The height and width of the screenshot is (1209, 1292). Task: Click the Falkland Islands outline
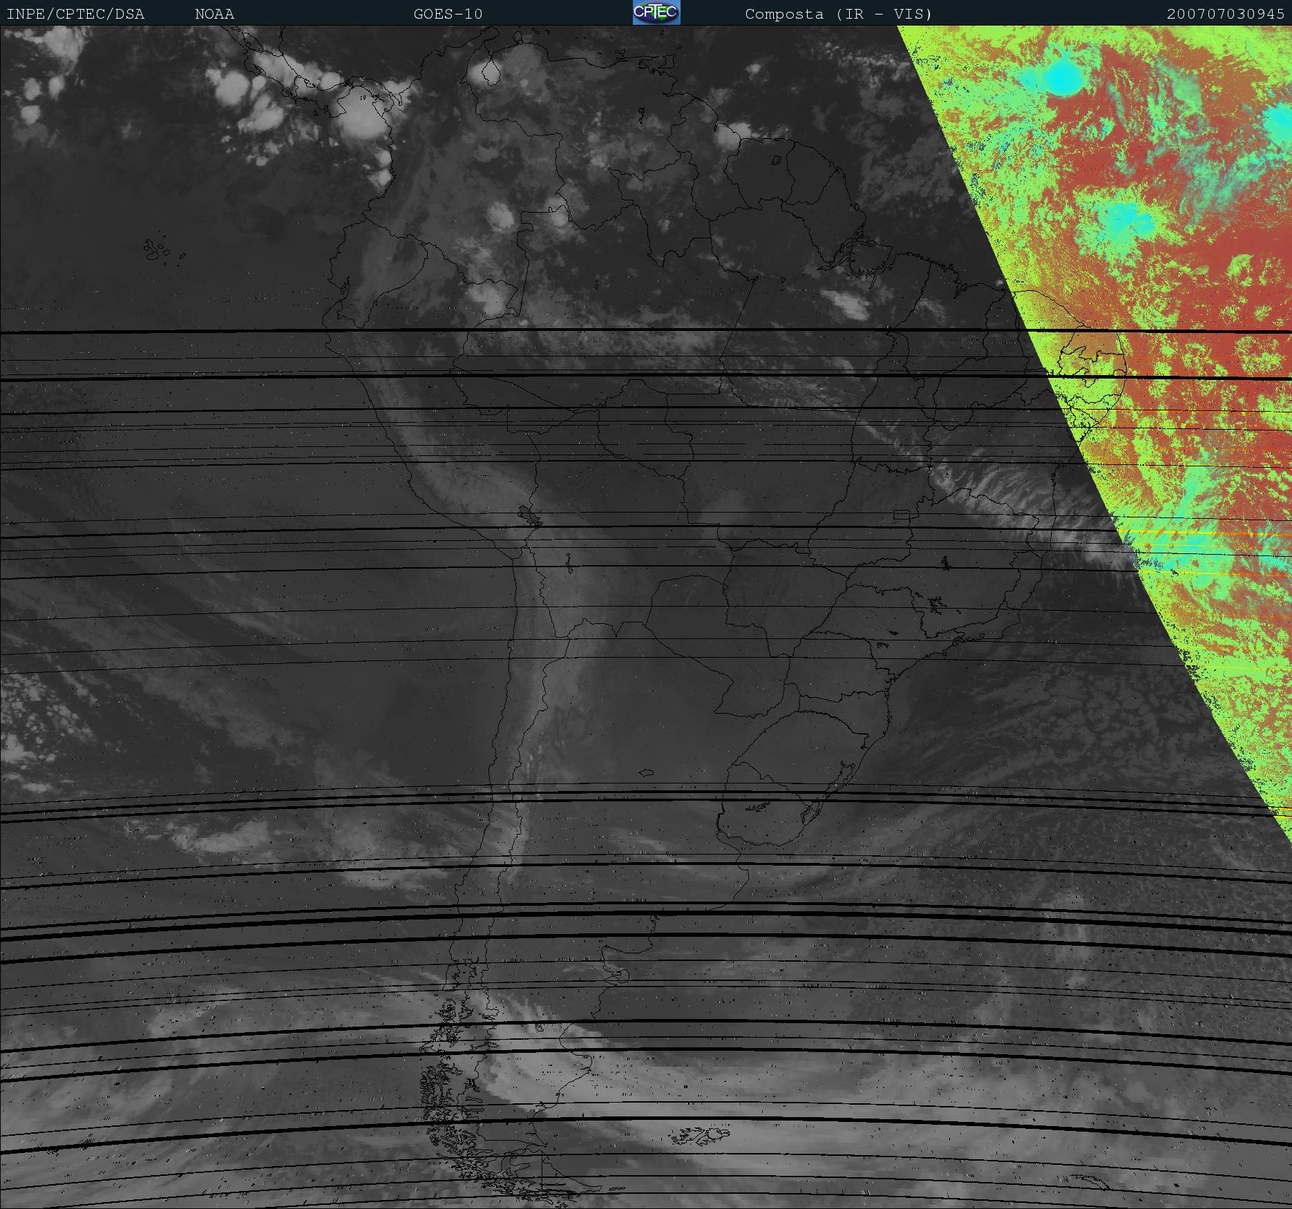click(x=698, y=1134)
